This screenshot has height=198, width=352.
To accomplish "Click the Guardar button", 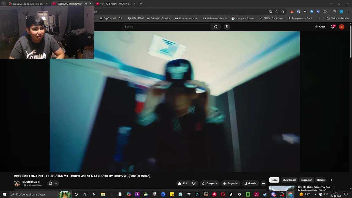I will pos(250,183).
